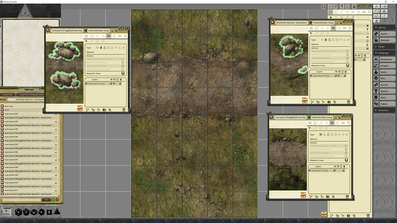Select the d20 die in the dice tray
This screenshot has width=397, height=223.
[18, 212]
